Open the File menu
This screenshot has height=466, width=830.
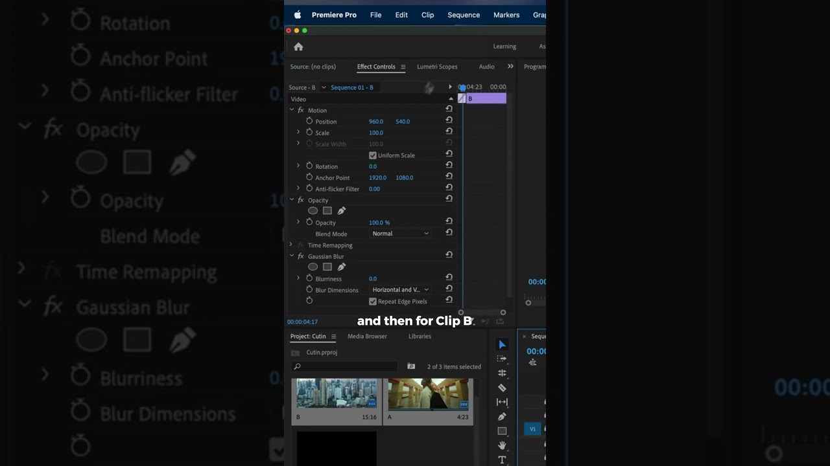(x=375, y=15)
